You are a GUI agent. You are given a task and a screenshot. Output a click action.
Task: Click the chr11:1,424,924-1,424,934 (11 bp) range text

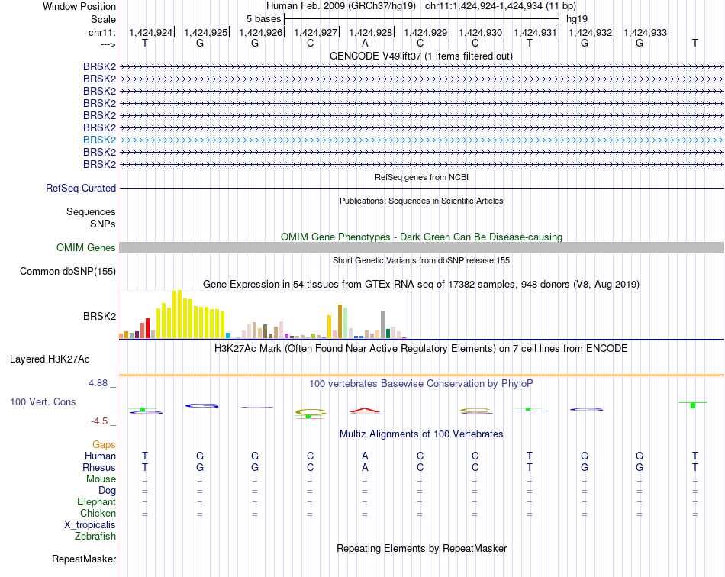(501, 6)
